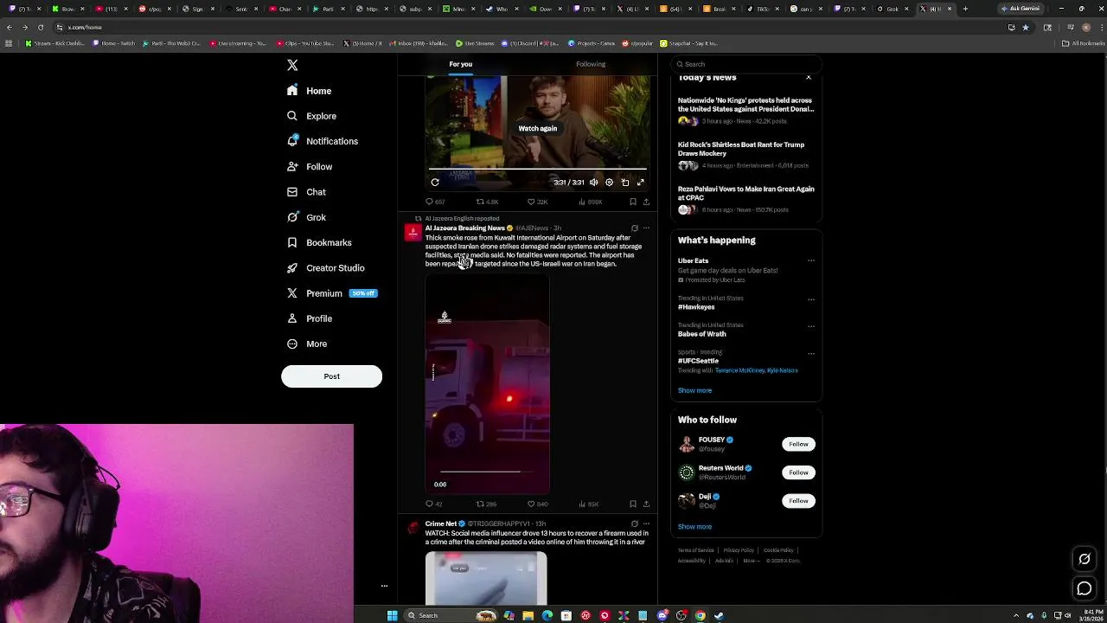Viewport: 1107px width, 623px height.
Task: Expand the More menu in the sidebar
Action: pyautogui.click(x=307, y=344)
